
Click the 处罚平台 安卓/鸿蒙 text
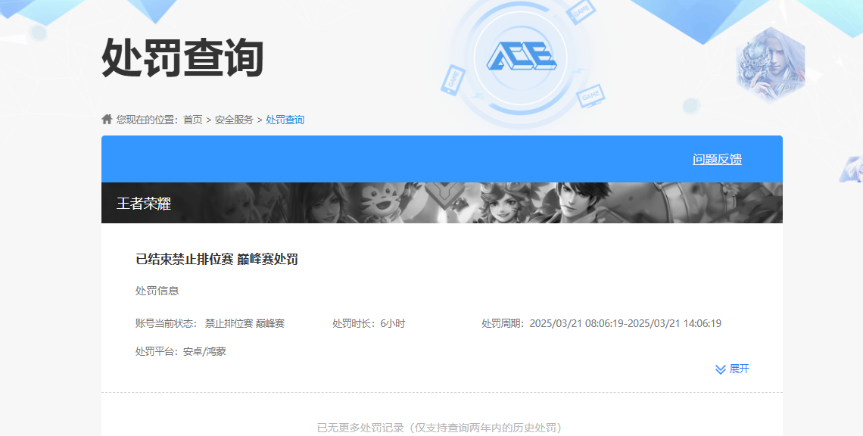pos(180,351)
